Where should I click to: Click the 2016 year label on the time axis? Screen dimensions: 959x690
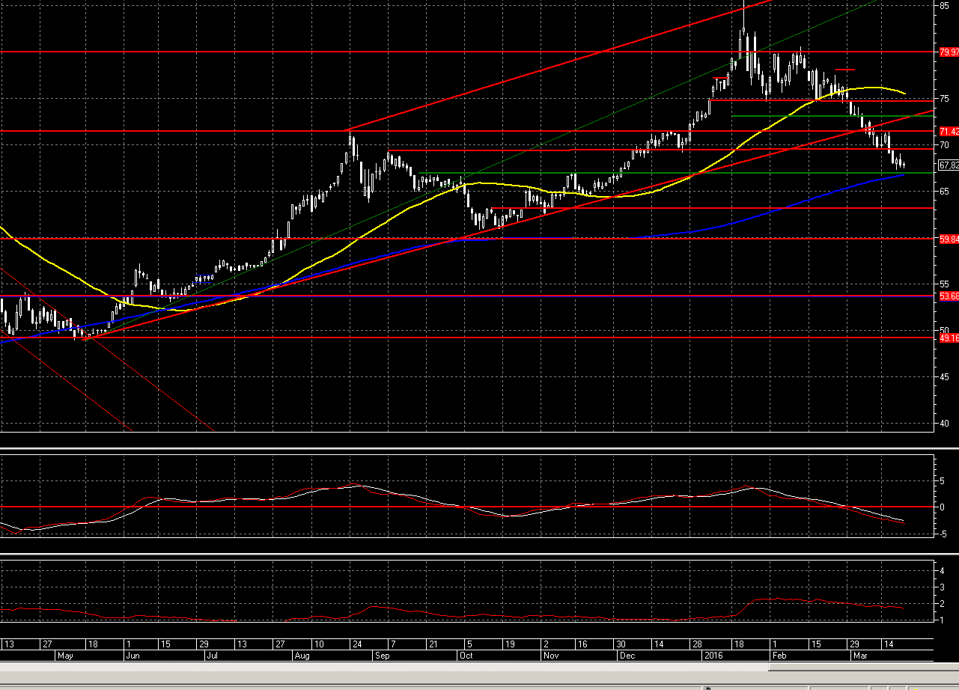[716, 655]
